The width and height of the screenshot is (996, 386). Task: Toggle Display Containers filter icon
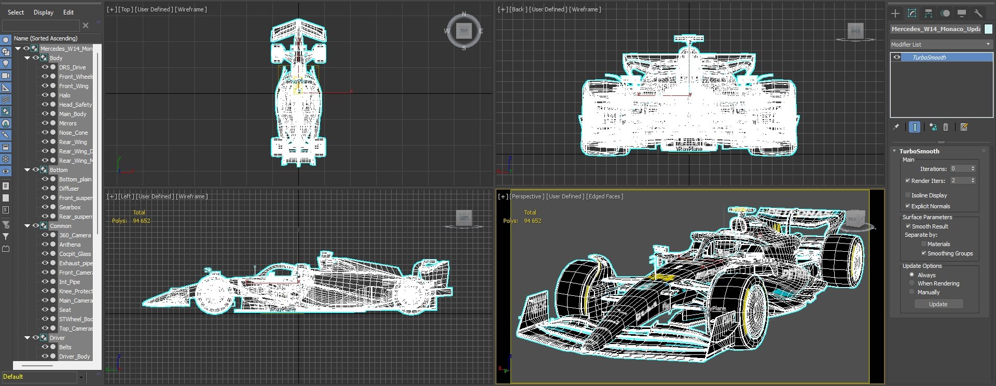tap(6, 147)
